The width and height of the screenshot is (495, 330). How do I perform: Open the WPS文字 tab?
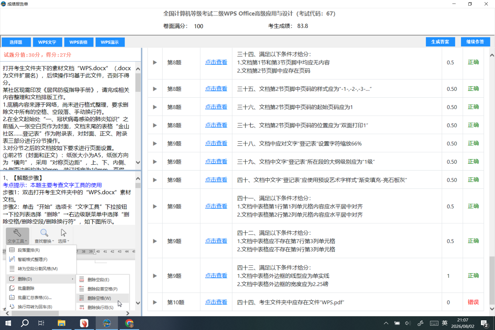47,42
